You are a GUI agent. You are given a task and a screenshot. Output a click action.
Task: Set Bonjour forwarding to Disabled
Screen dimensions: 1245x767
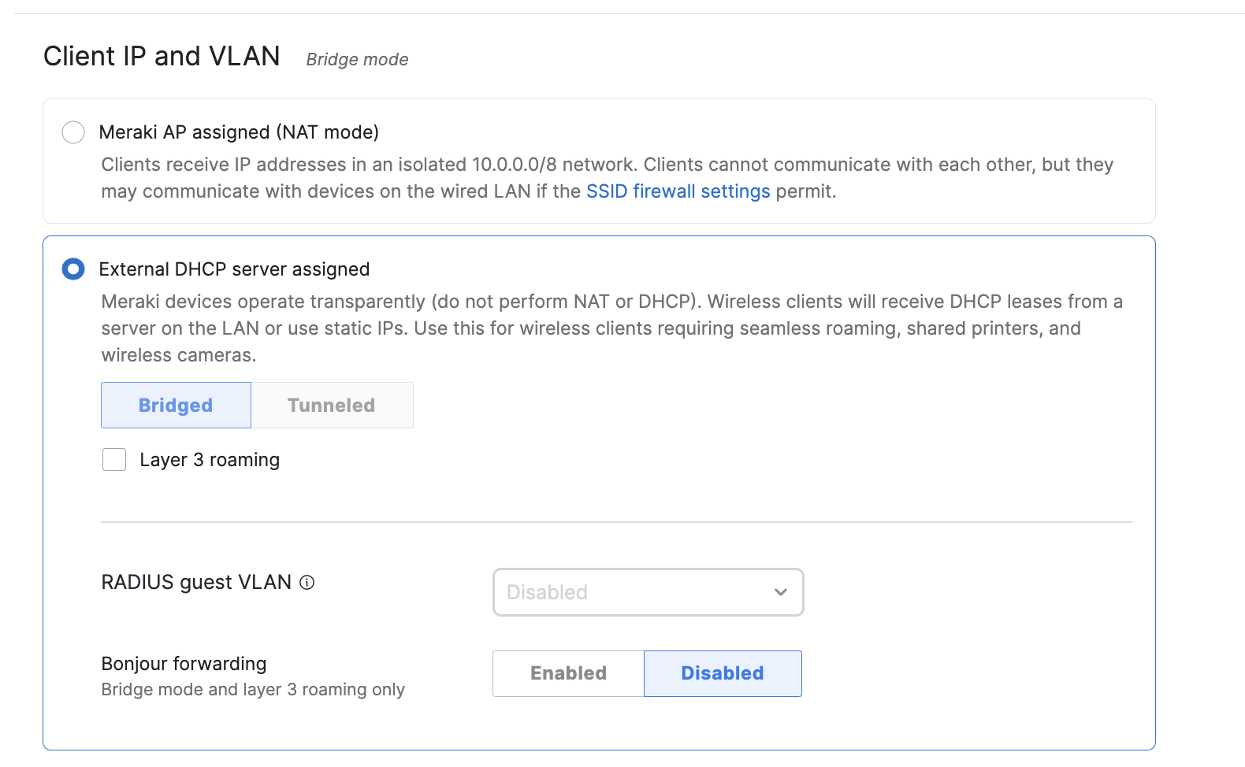pos(723,673)
